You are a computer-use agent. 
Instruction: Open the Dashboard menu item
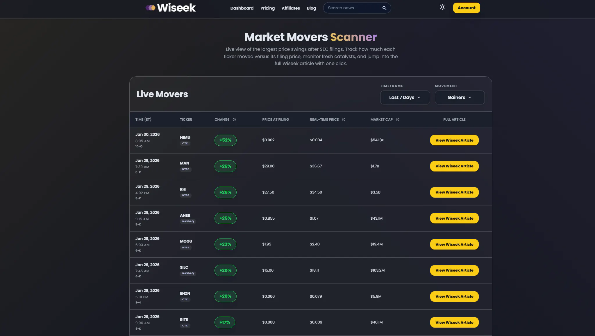pos(242,8)
